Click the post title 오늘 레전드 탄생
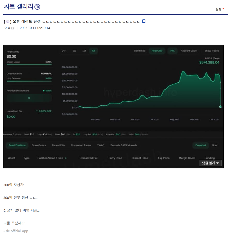The width and height of the screenshot is (228, 234). click(x=27, y=22)
